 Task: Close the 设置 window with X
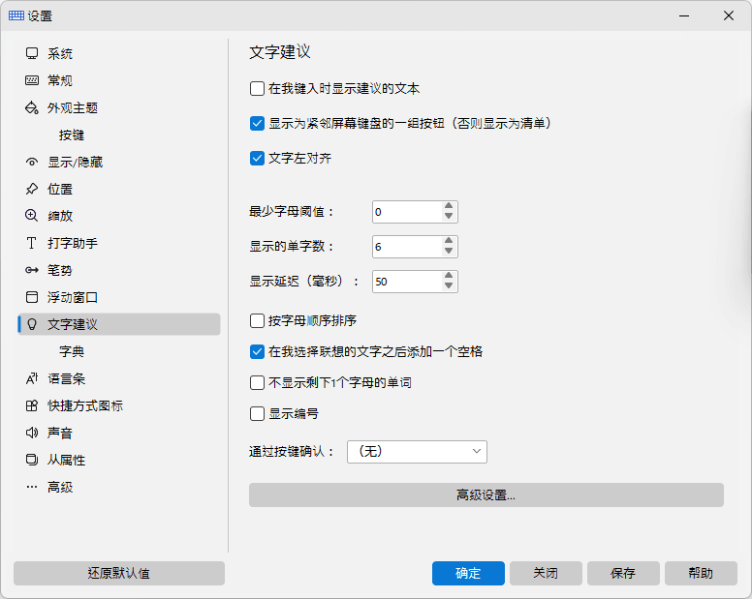(x=729, y=15)
